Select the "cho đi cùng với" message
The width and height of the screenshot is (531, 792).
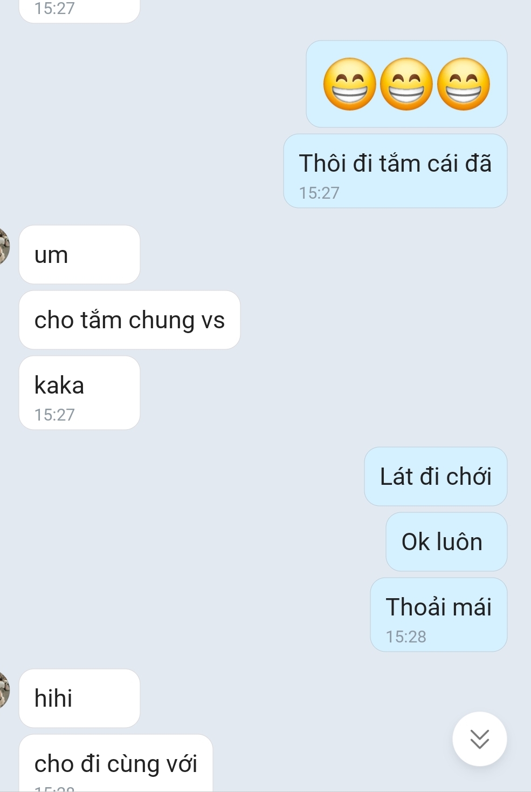click(x=116, y=763)
